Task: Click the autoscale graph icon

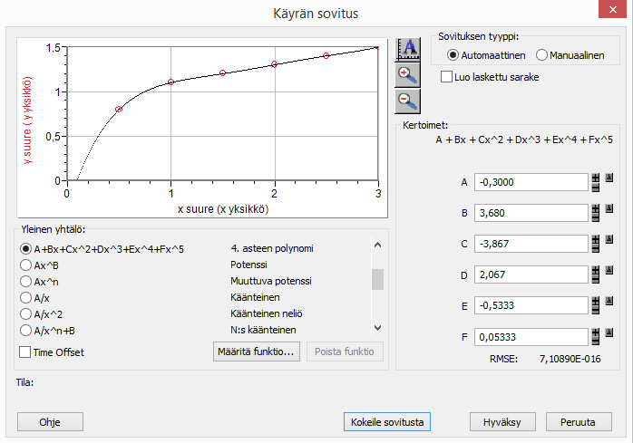Action: pos(407,49)
